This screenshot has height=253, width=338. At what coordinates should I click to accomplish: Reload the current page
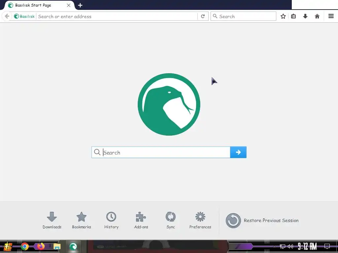click(x=203, y=16)
